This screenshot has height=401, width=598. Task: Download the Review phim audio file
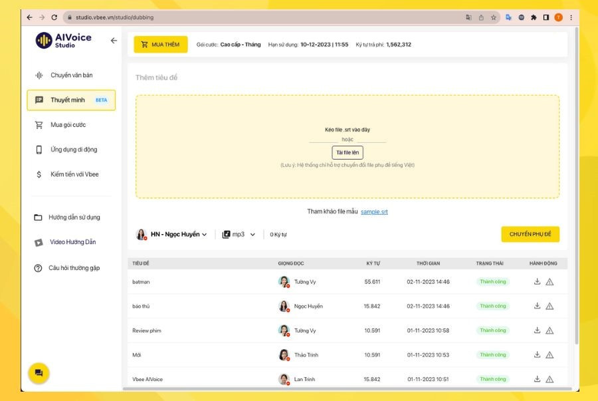(538, 331)
